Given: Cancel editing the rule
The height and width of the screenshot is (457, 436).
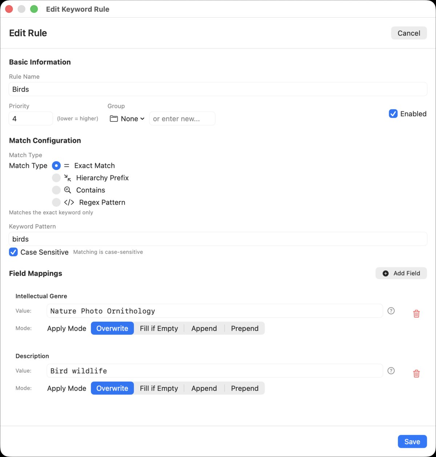Looking at the screenshot, I should point(409,33).
